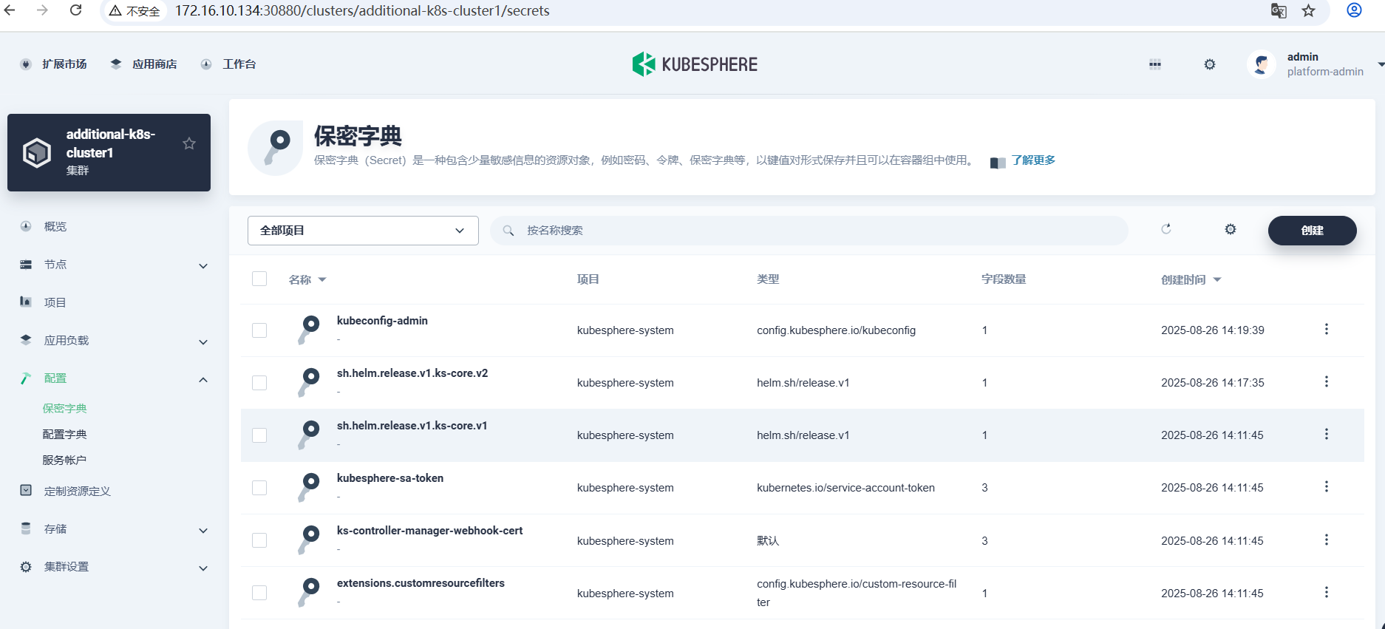1385x629 pixels.
Task: Sort by 名称 column arrow
Action: pos(322,280)
